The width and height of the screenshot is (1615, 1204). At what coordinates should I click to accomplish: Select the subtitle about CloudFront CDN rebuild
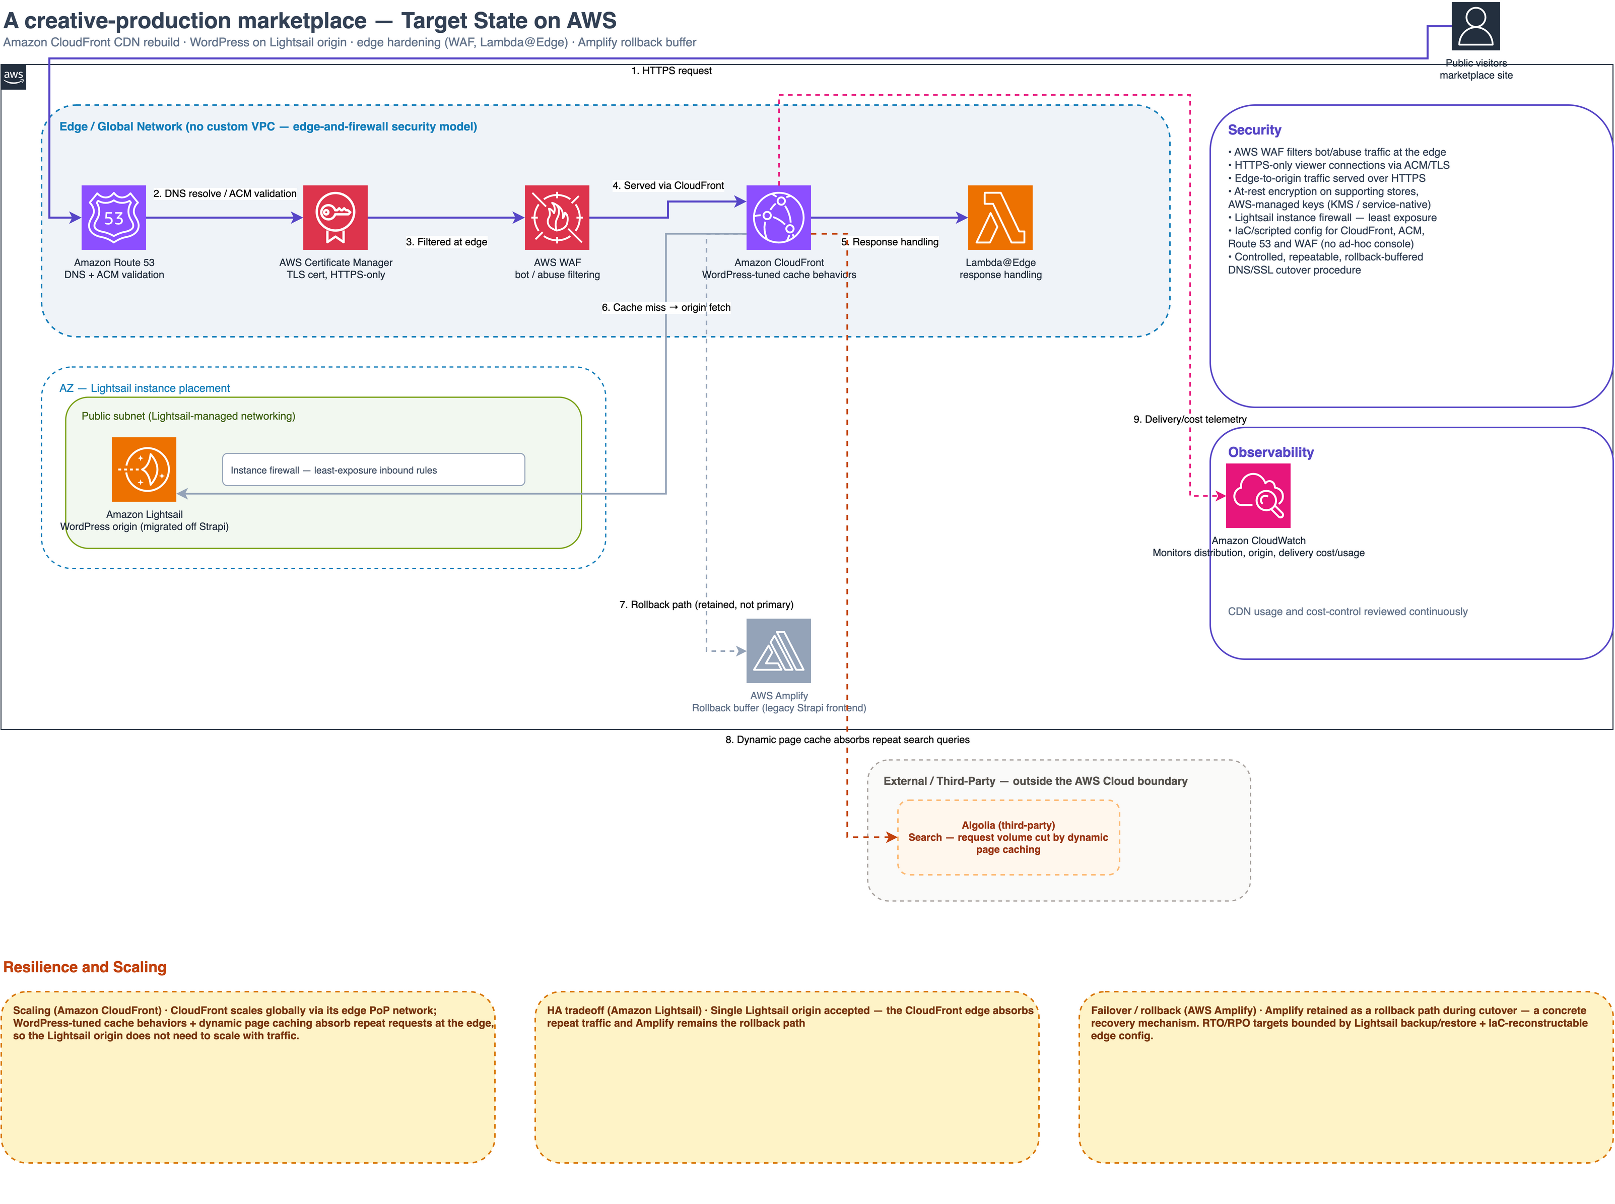[349, 42]
